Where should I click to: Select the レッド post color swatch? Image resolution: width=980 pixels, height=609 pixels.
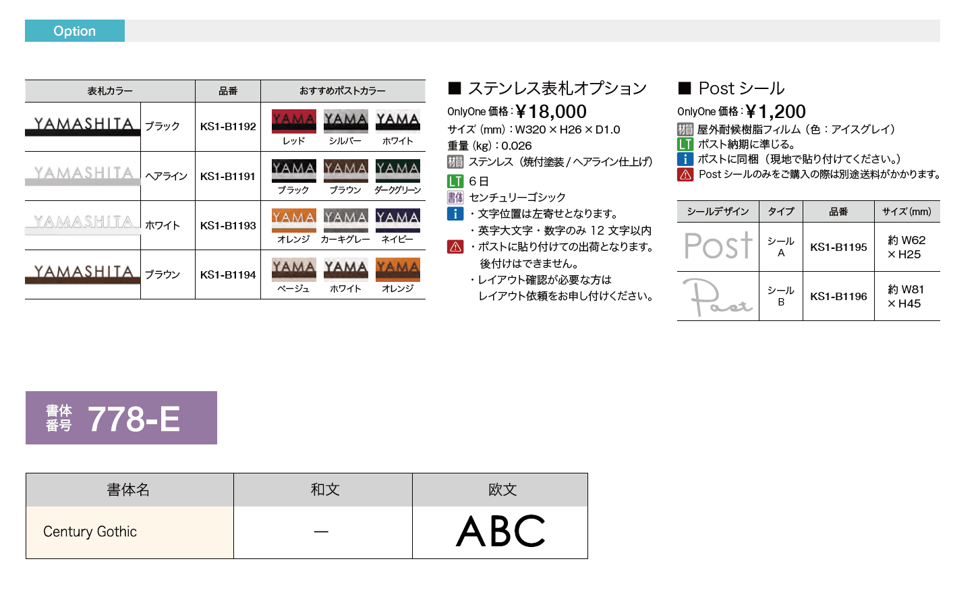pos(293,121)
